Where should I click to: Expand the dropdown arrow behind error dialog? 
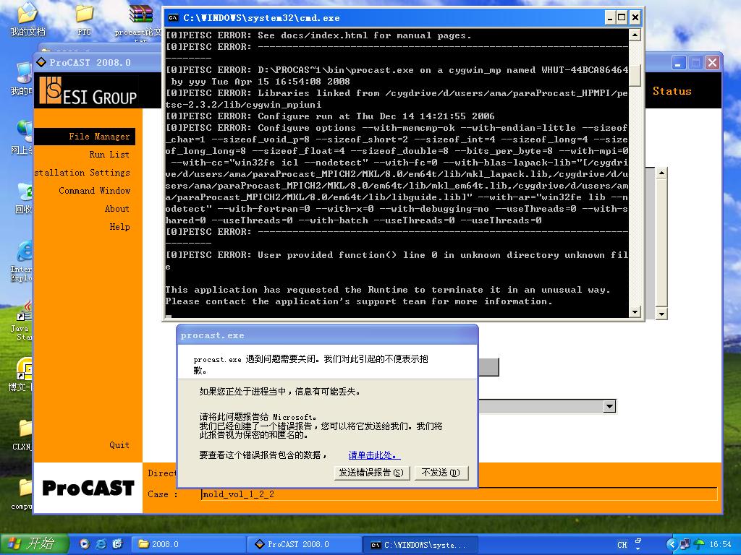point(609,406)
